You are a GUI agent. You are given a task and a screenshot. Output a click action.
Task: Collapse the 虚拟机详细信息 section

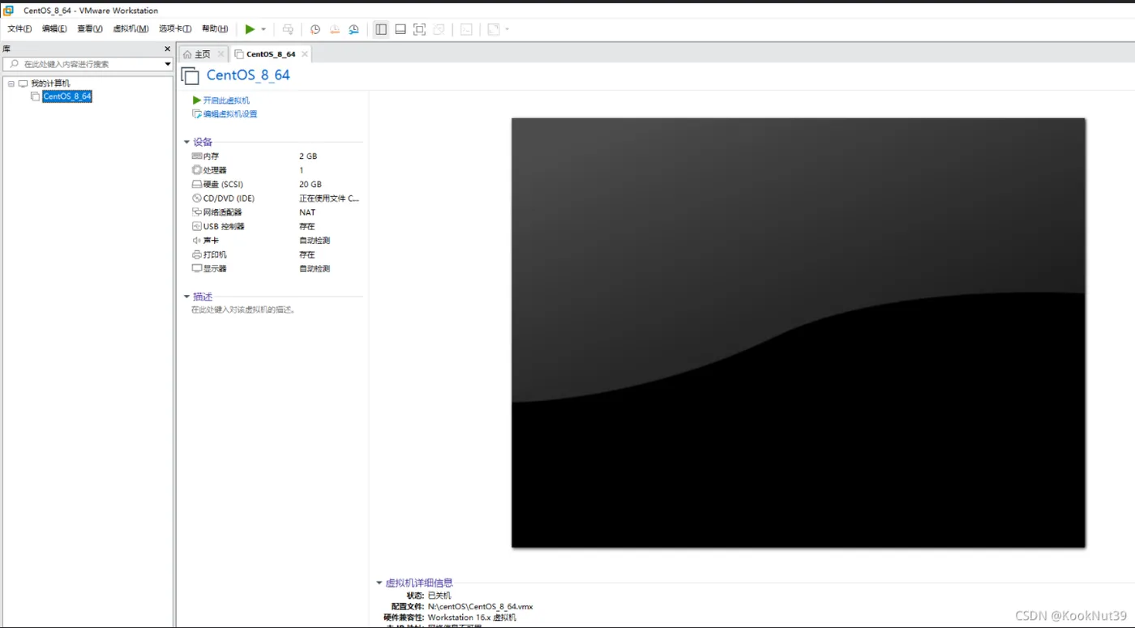coord(379,583)
